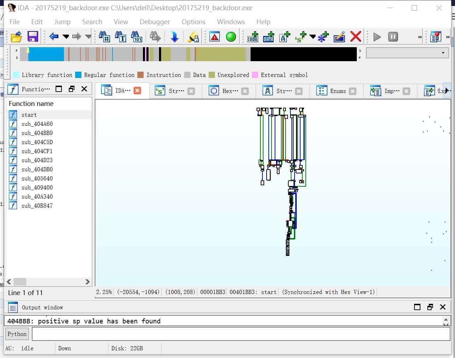Click the binoculars text search icon
This screenshot has height=358, width=455.
pyautogui.click(x=121, y=36)
